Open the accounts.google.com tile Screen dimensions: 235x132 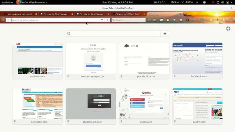click(91, 61)
